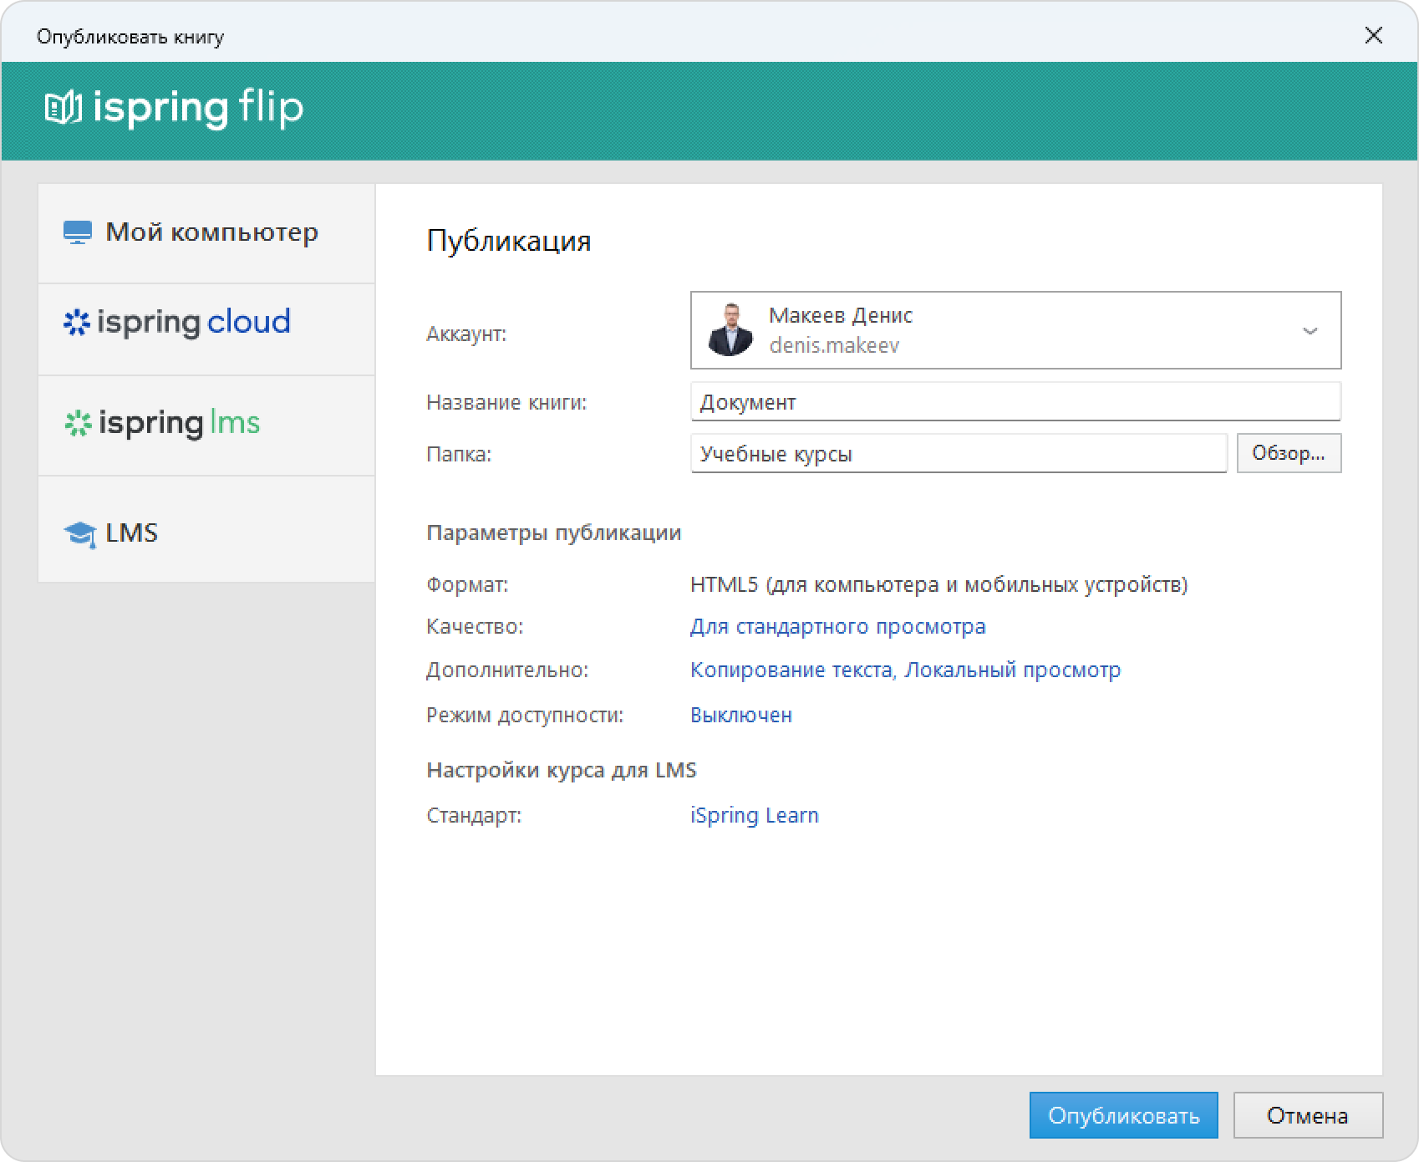
Task: Click the Публикация heading
Action: (508, 241)
